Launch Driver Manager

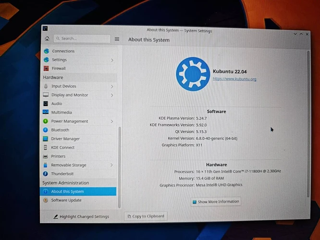click(65, 139)
